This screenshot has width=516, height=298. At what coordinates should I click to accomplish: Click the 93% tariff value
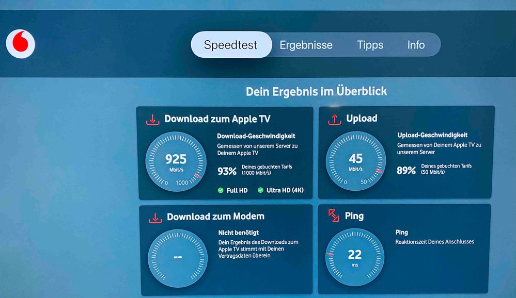click(x=227, y=171)
